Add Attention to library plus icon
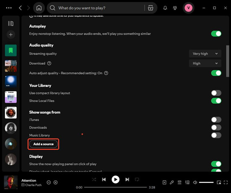Screen dimensions: 231x193 55,182
